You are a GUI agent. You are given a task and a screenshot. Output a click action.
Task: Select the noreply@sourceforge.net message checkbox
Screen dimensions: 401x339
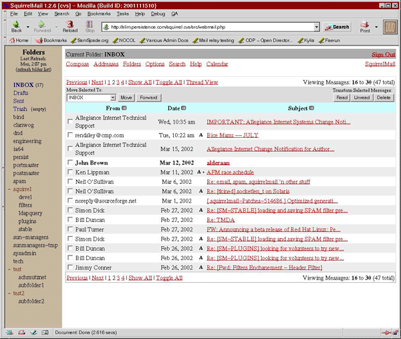pyautogui.click(x=70, y=201)
